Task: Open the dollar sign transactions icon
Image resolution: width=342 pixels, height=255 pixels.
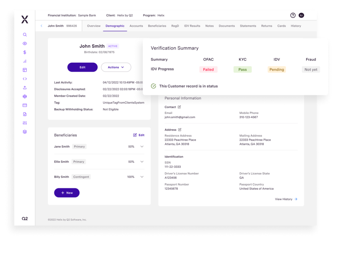Action: 24,52
